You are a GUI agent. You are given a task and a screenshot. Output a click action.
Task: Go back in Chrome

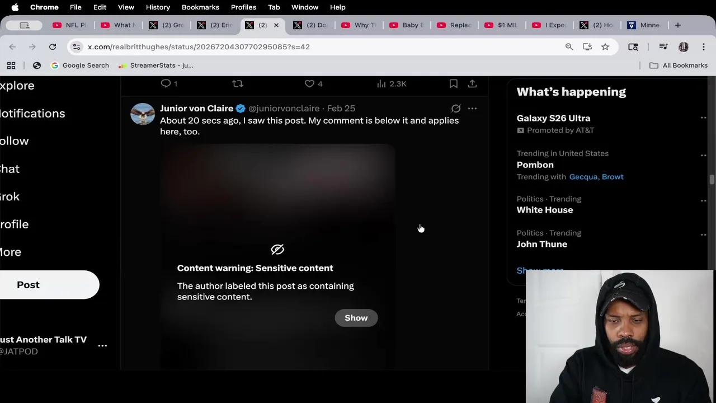(12, 47)
